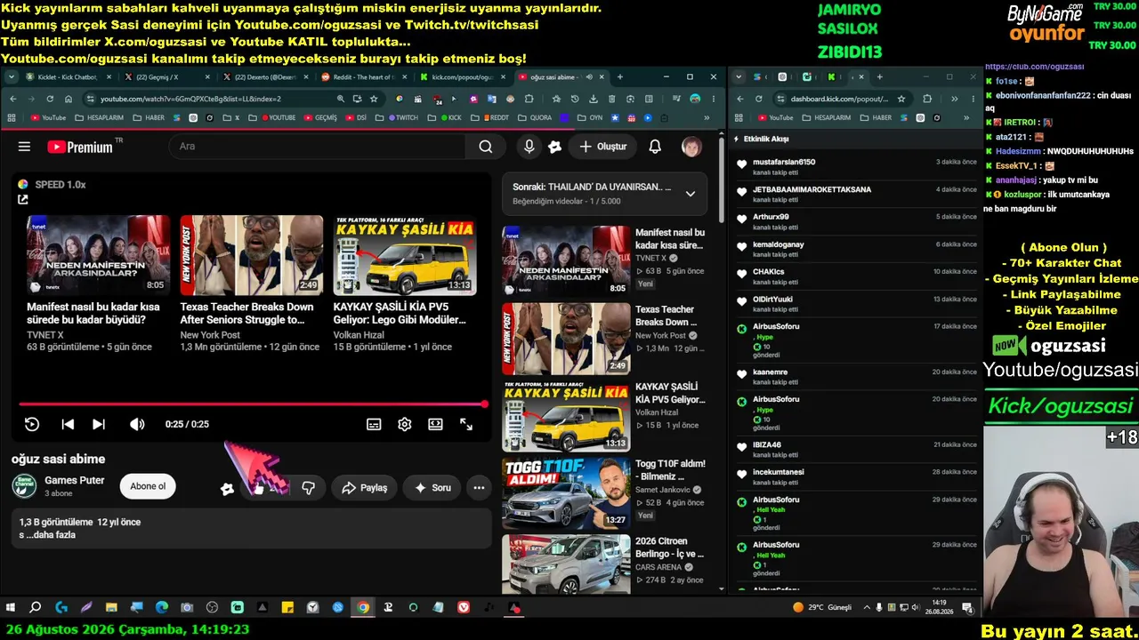The image size is (1139, 640).
Task: Open the Windows Start menu
Action: point(11,608)
